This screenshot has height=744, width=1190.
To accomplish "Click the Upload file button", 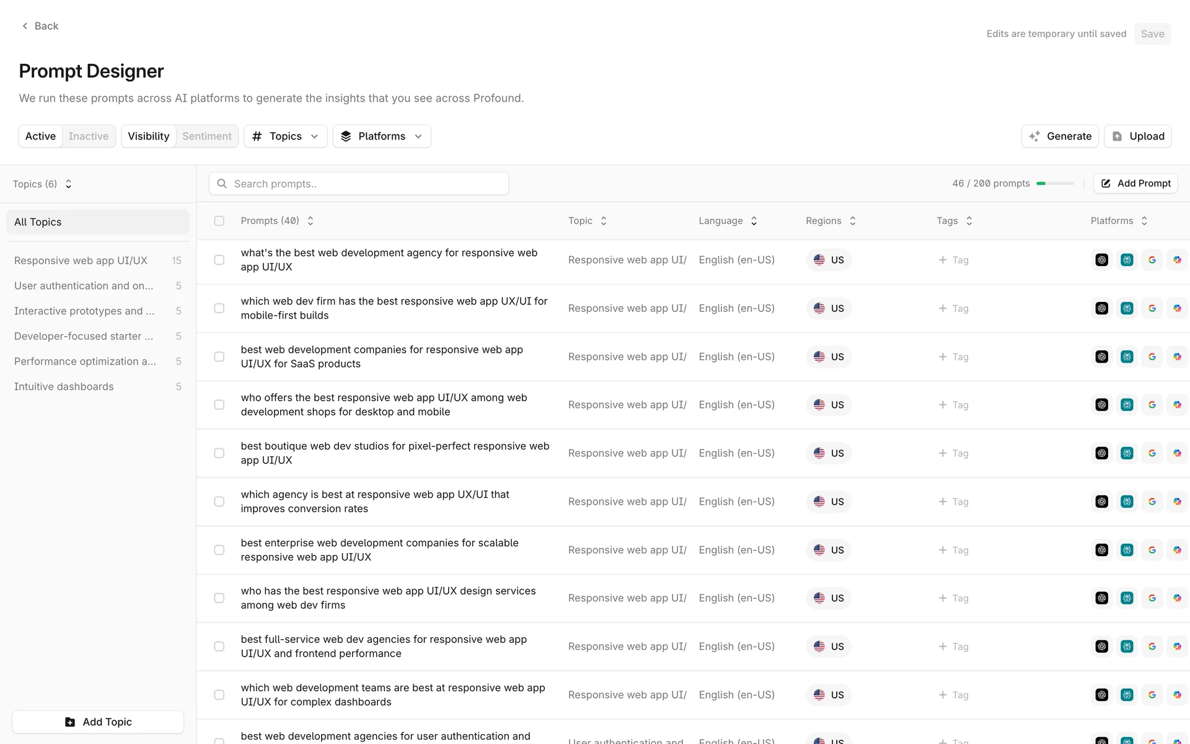I will click(1138, 136).
